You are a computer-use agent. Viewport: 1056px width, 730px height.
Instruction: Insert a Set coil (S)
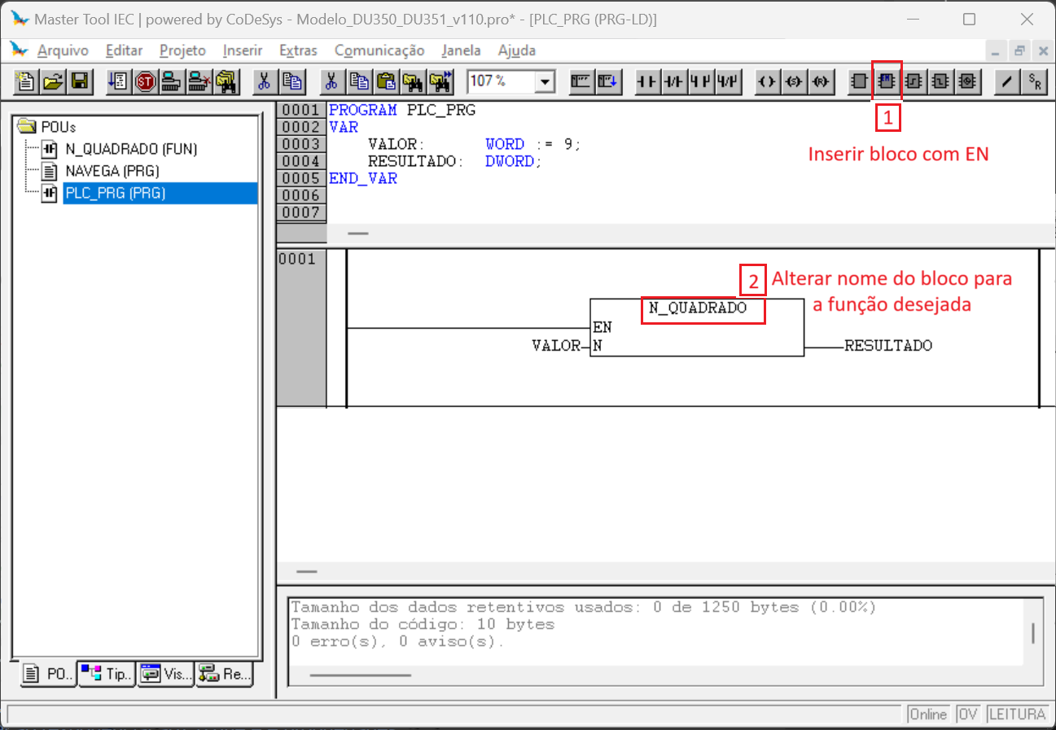(x=794, y=81)
